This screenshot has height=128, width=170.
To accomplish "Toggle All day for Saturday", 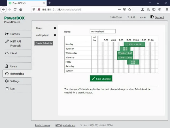I will point(94,66).
